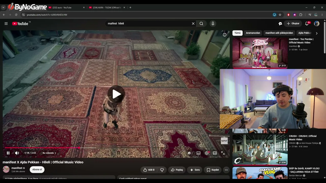Reload the page
326x183 pixels.
(16, 15)
